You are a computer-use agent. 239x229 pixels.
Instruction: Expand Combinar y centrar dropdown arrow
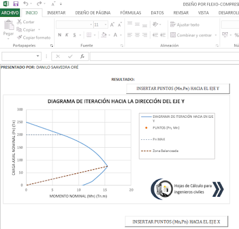click(x=216, y=35)
